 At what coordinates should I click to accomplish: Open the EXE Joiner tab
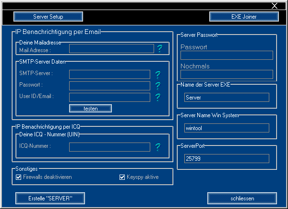(244, 17)
